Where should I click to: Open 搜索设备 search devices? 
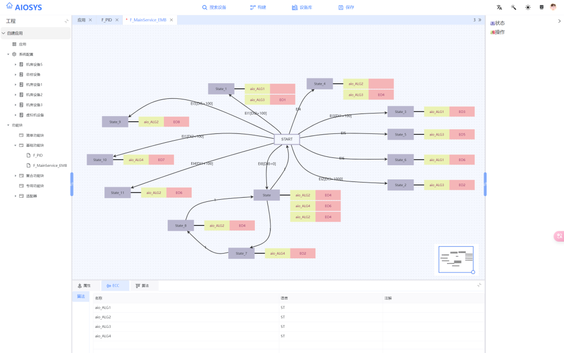click(214, 7)
